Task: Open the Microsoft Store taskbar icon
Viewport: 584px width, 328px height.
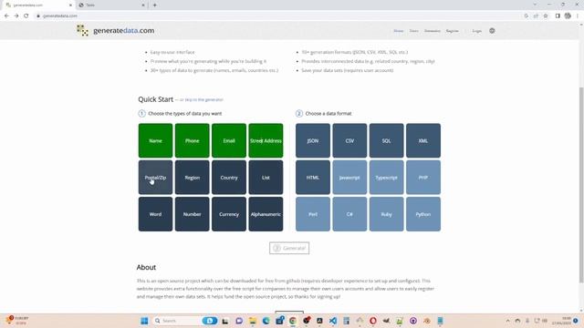Action: click(279, 321)
